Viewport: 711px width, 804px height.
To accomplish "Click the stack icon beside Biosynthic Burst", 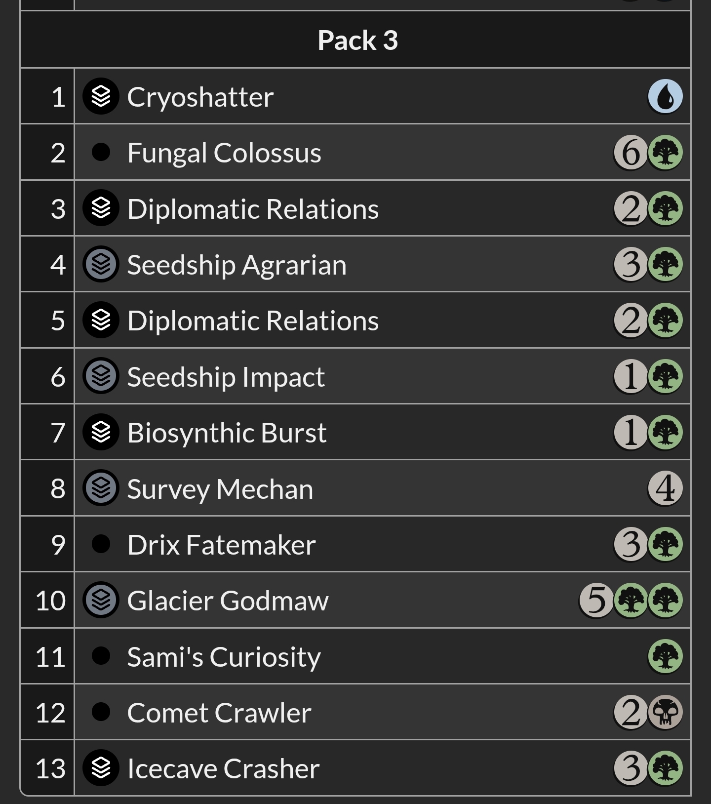I will pos(101,432).
